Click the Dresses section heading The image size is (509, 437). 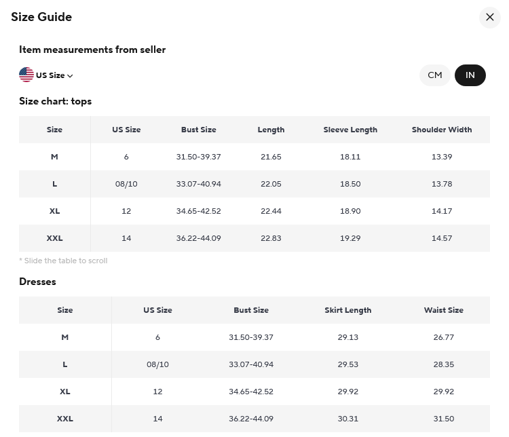37,282
